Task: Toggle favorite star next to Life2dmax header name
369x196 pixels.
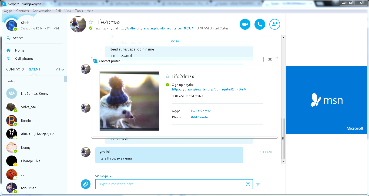Action: [91, 22]
